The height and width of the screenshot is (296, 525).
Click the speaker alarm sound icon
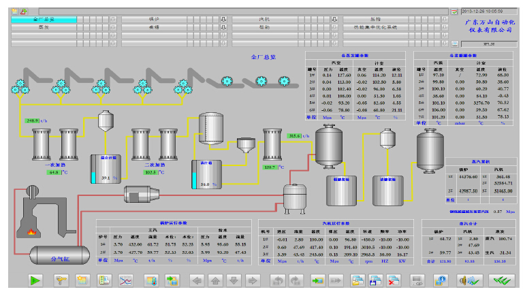pos(466,279)
